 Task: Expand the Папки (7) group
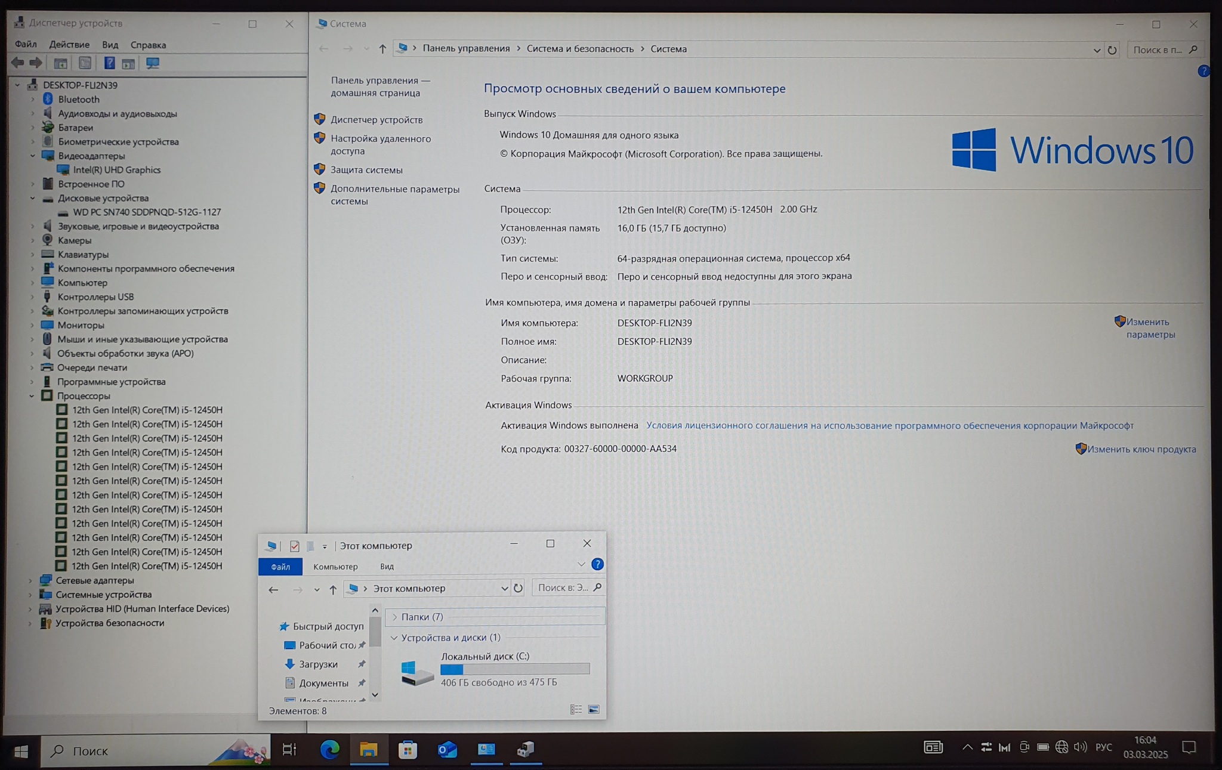pyautogui.click(x=394, y=617)
